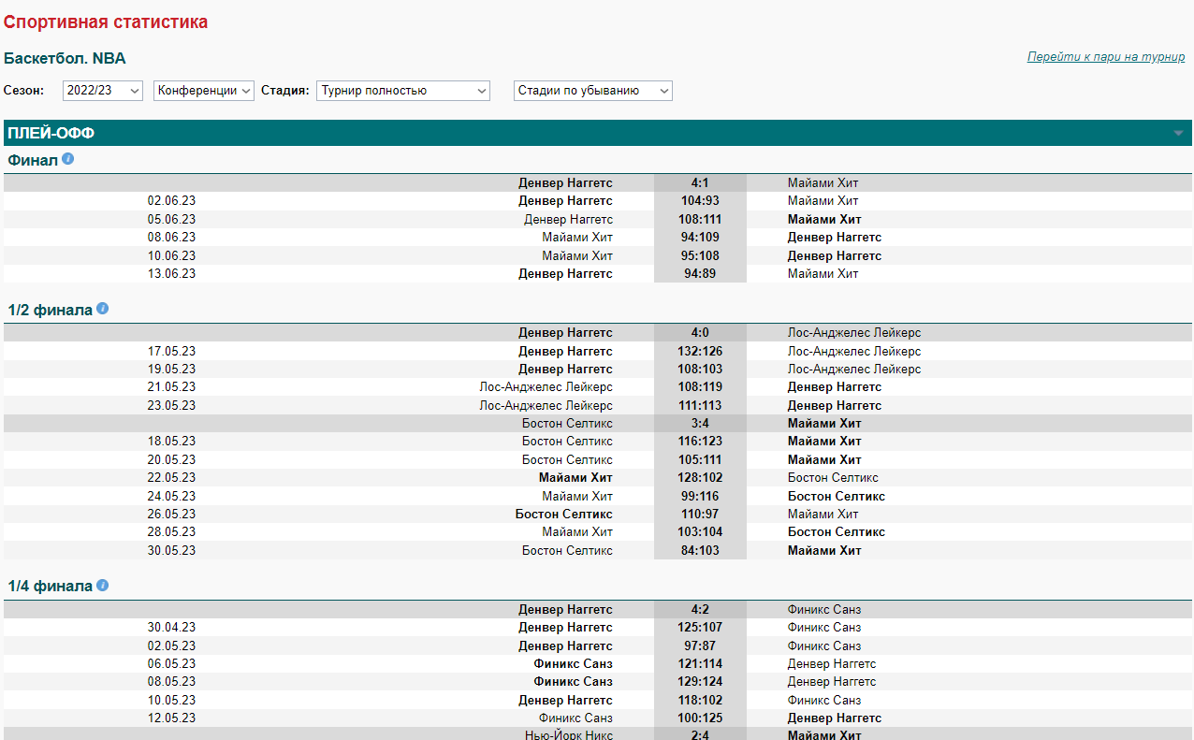Click the date 12.05.23
The width and height of the screenshot is (1194, 740).
(171, 718)
